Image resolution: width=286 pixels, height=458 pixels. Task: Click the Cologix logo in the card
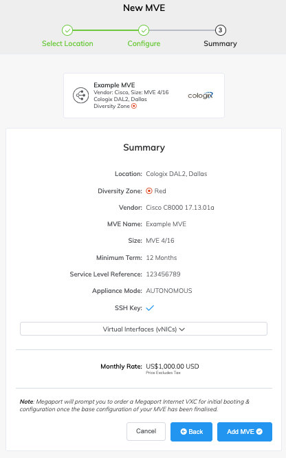coord(200,96)
